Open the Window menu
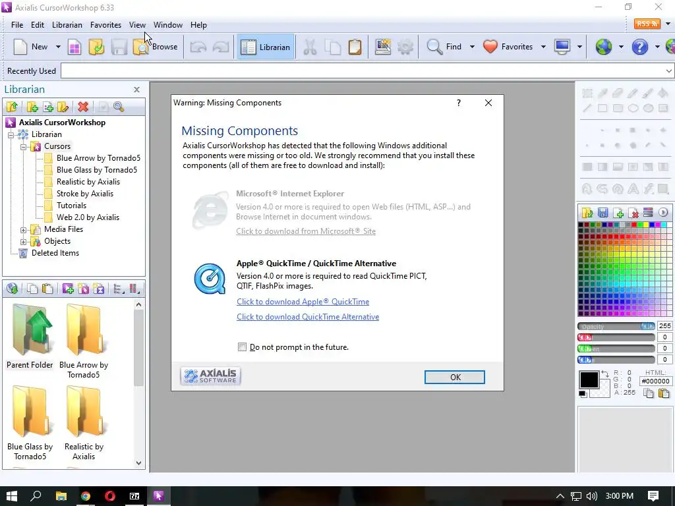 point(168,25)
